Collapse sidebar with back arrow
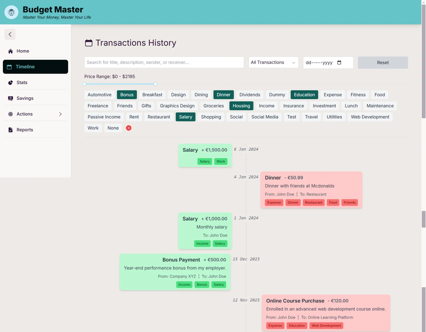The height and width of the screenshot is (332, 426). tap(10, 34)
